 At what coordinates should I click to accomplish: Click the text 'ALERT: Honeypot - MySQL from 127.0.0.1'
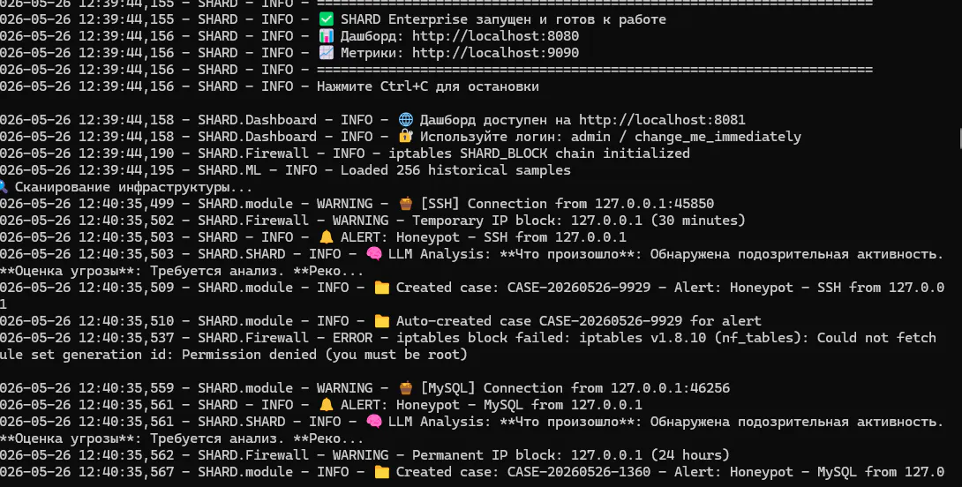[x=492, y=405]
